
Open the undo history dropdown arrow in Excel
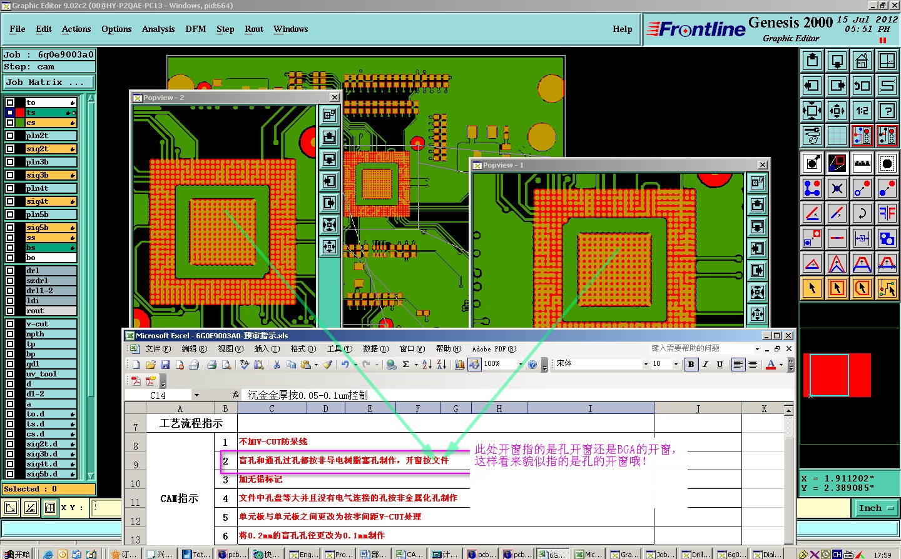point(355,365)
